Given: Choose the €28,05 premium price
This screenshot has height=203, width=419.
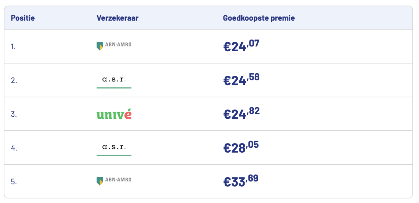Looking at the screenshot, I should [x=241, y=147].
